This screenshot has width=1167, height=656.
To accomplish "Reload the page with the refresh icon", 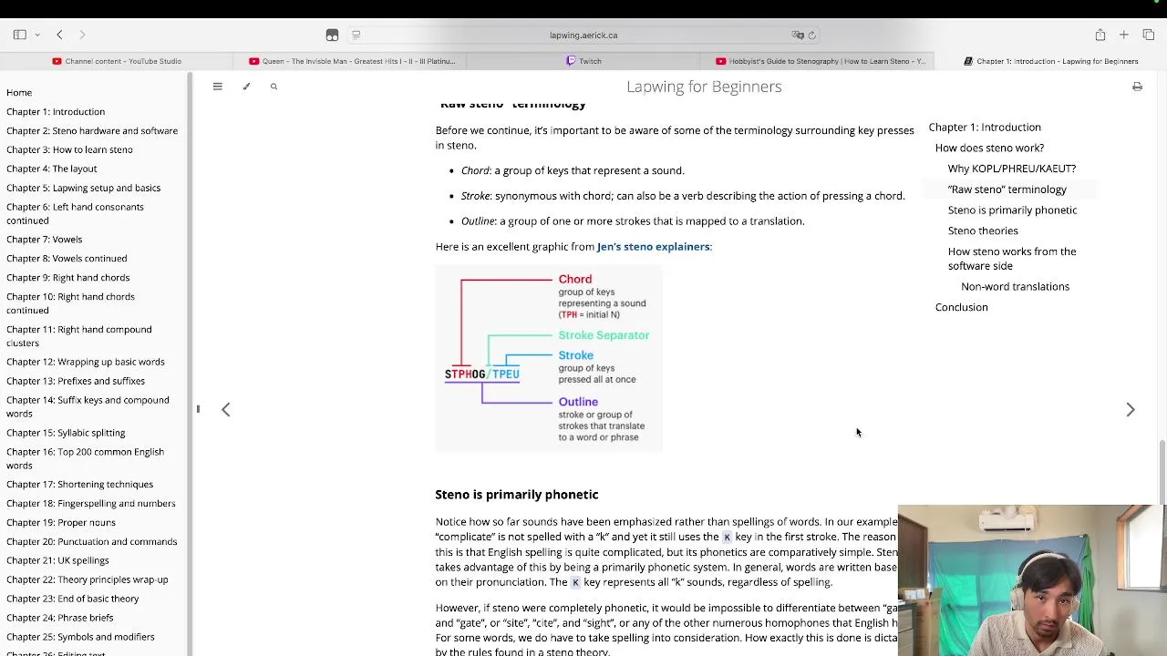I will [811, 35].
